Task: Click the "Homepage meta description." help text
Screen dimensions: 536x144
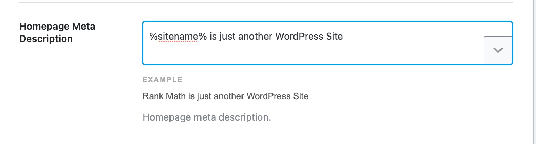Action: tap(207, 117)
